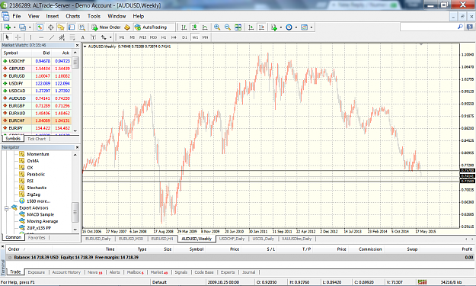Select the Crosshair tool
This screenshot has height=286, width=476.
click(18, 37)
